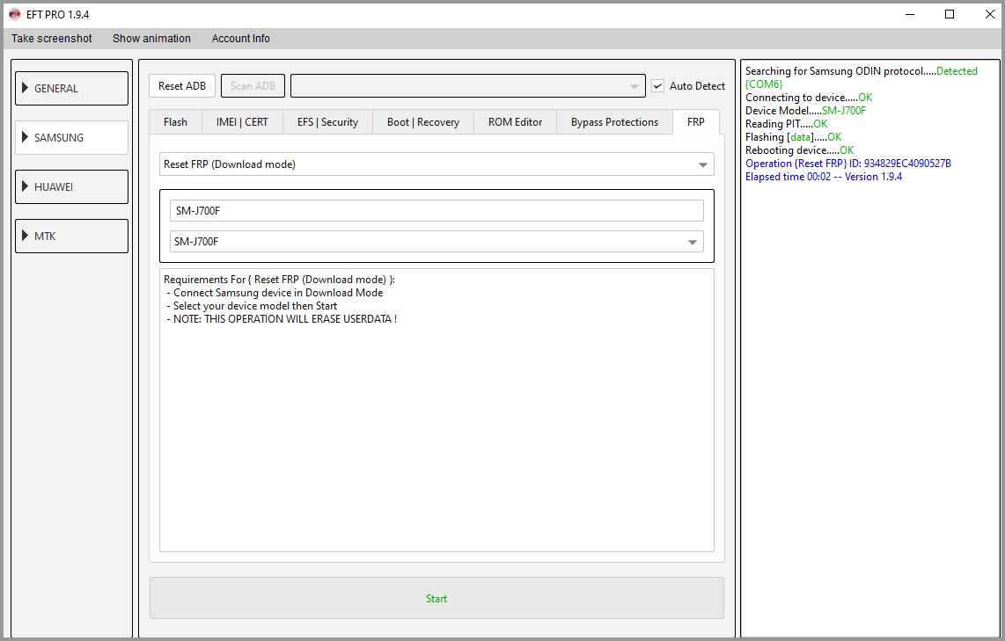The image size is (1005, 641).
Task: Click Take screenshot menu item
Action: [52, 39]
